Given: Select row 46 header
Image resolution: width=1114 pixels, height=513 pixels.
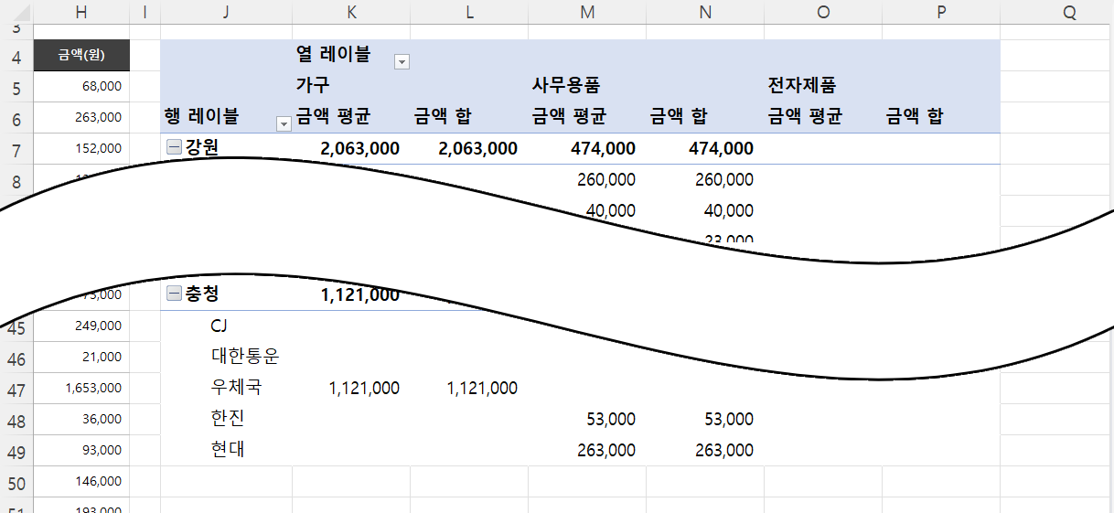Looking at the screenshot, I should pos(16,359).
